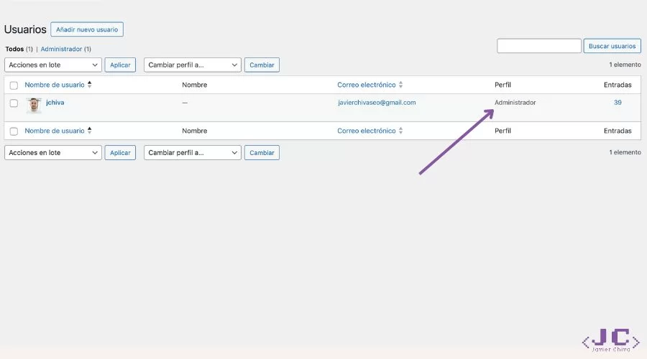Open the javierchivaseo@gmail.com email link
This screenshot has width=647, height=359.
[x=377, y=103]
